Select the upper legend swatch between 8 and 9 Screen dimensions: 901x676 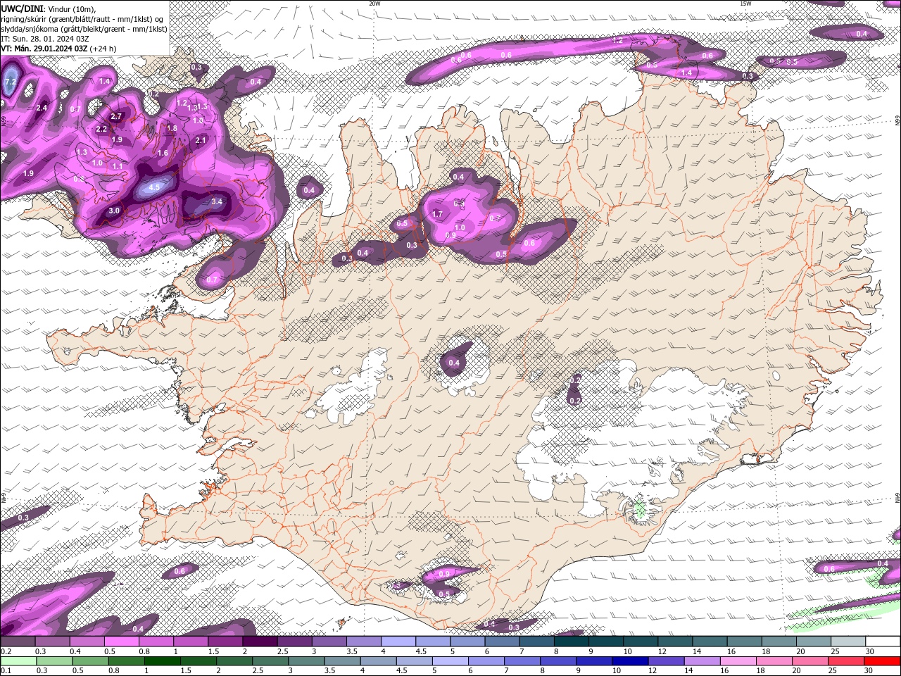click(572, 641)
